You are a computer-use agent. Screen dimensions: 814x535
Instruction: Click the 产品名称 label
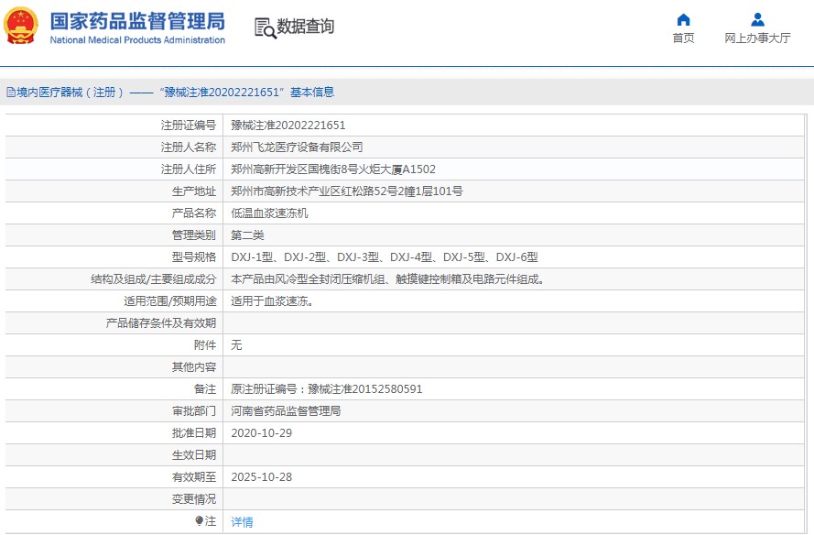point(193,213)
